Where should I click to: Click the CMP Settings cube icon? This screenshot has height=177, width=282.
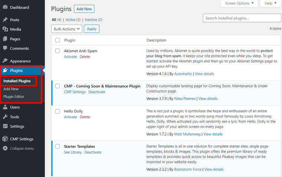click(5, 139)
